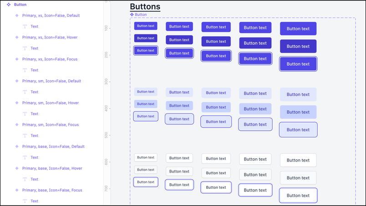Click variant diamond icon for Primary, base, Focus

[17, 190]
